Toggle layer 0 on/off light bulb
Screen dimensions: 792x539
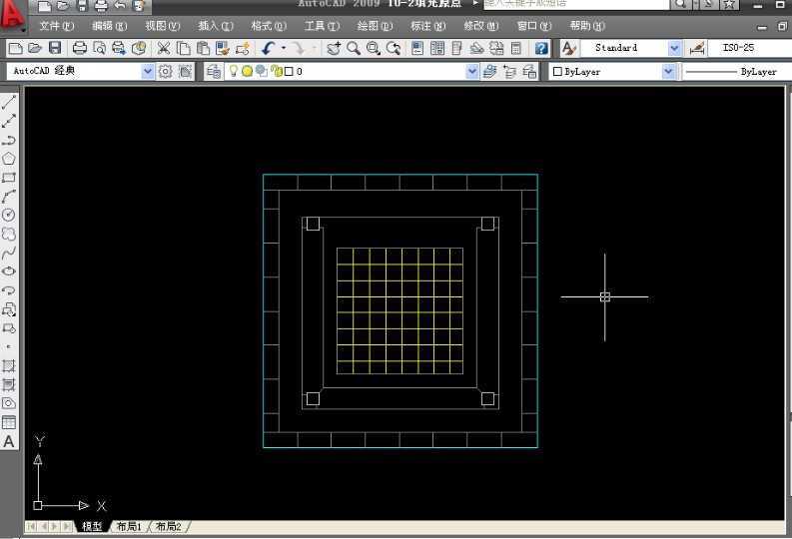click(234, 71)
